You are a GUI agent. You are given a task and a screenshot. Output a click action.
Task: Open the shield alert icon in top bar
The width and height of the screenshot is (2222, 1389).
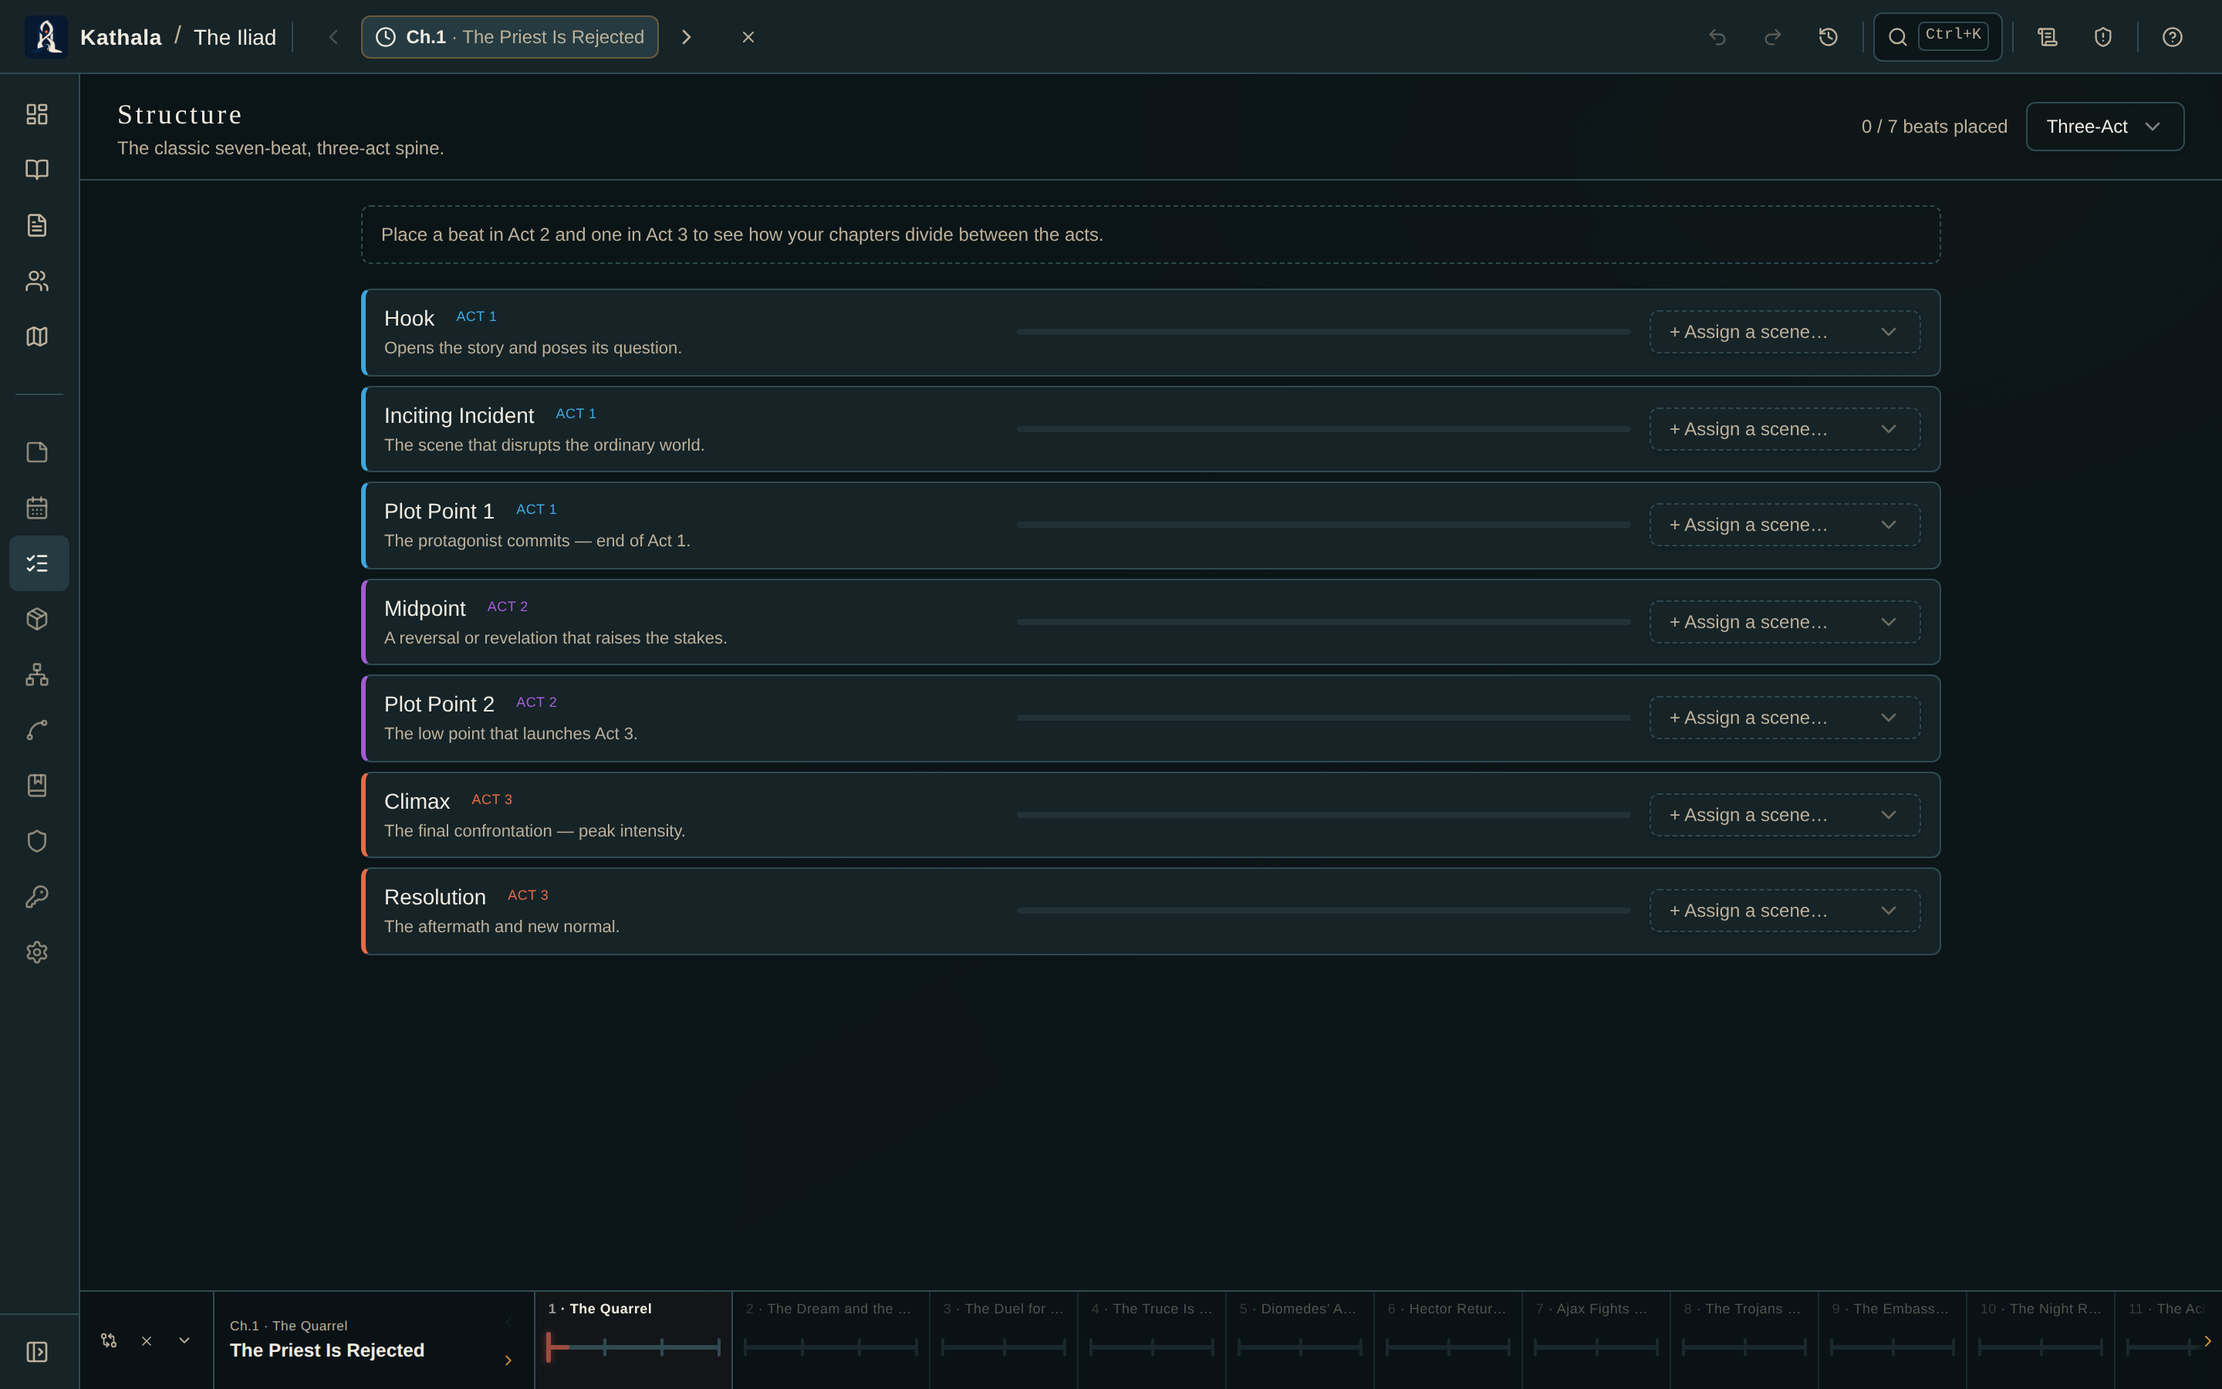pyautogui.click(x=2102, y=37)
